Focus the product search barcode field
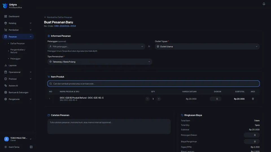 click(x=154, y=84)
